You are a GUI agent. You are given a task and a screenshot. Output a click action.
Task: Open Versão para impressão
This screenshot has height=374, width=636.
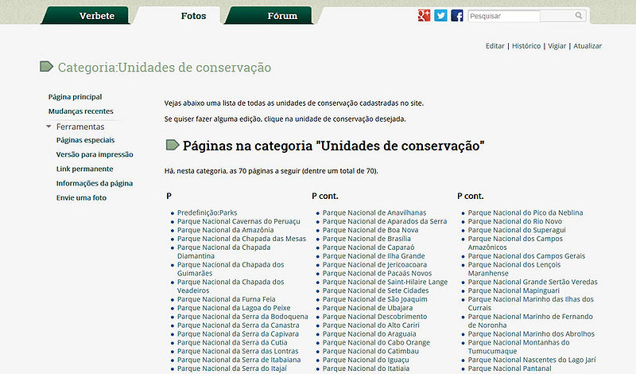pyautogui.click(x=95, y=154)
